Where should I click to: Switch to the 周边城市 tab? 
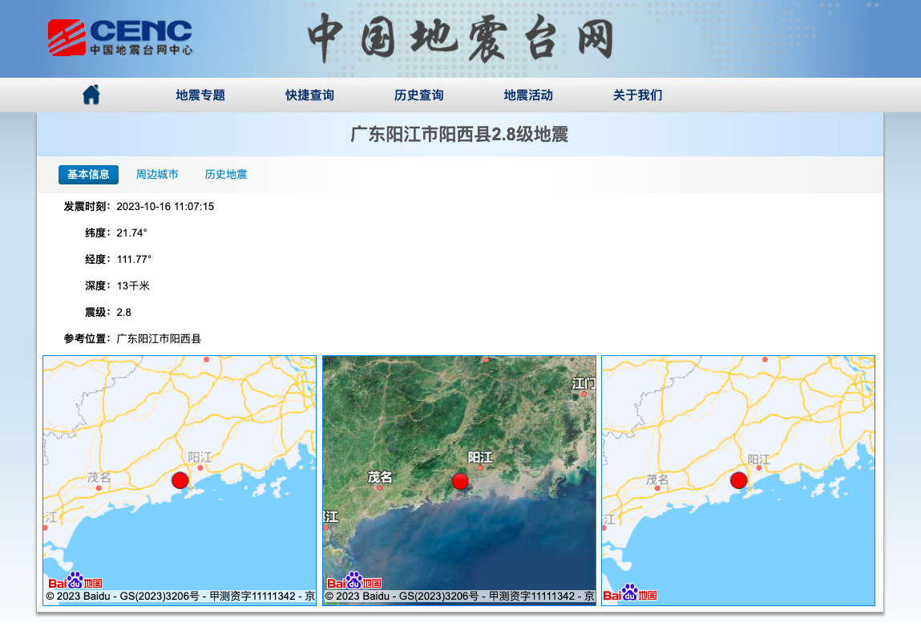(x=157, y=175)
